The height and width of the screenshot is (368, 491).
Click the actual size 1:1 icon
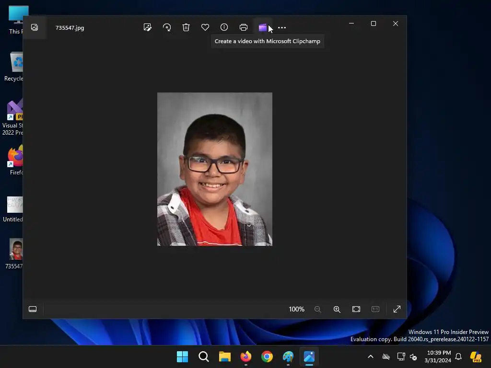click(375, 309)
